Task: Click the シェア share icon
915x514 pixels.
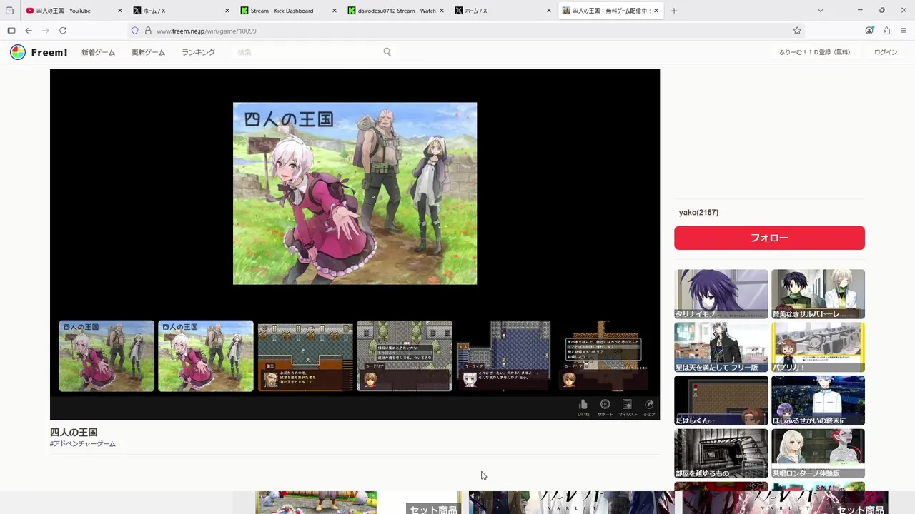Action: (649, 405)
